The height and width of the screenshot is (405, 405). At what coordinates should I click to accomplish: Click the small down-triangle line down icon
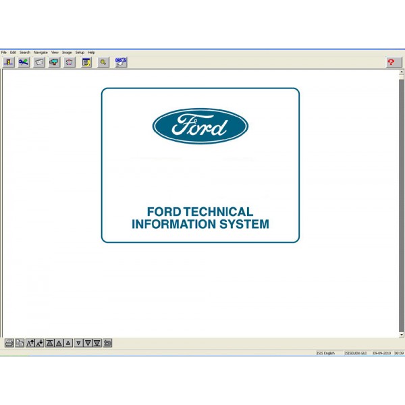pyautogui.click(x=78, y=343)
